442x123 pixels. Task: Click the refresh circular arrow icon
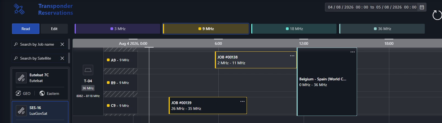[437, 15]
